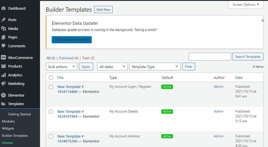
Task: Open the Elementor menu
Action: pyautogui.click(x=16, y=95)
